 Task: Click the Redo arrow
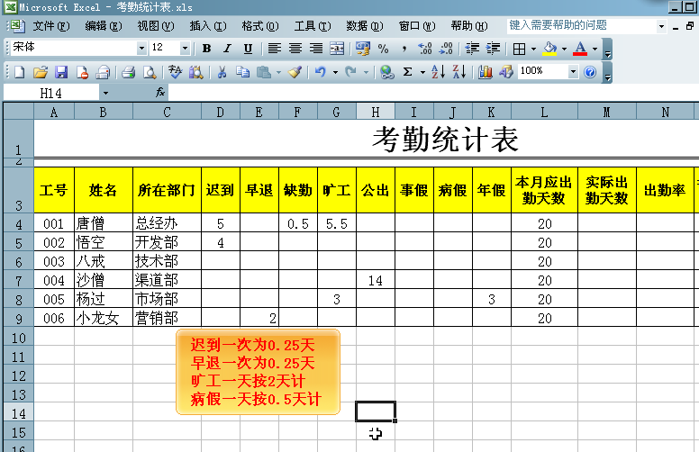(351, 72)
